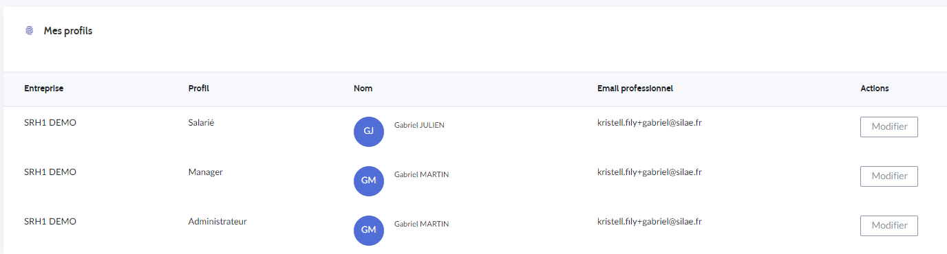
Task: Click the Actions column header
Action: tap(875, 89)
